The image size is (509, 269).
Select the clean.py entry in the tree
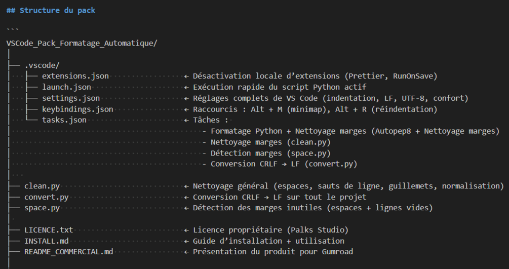point(42,186)
